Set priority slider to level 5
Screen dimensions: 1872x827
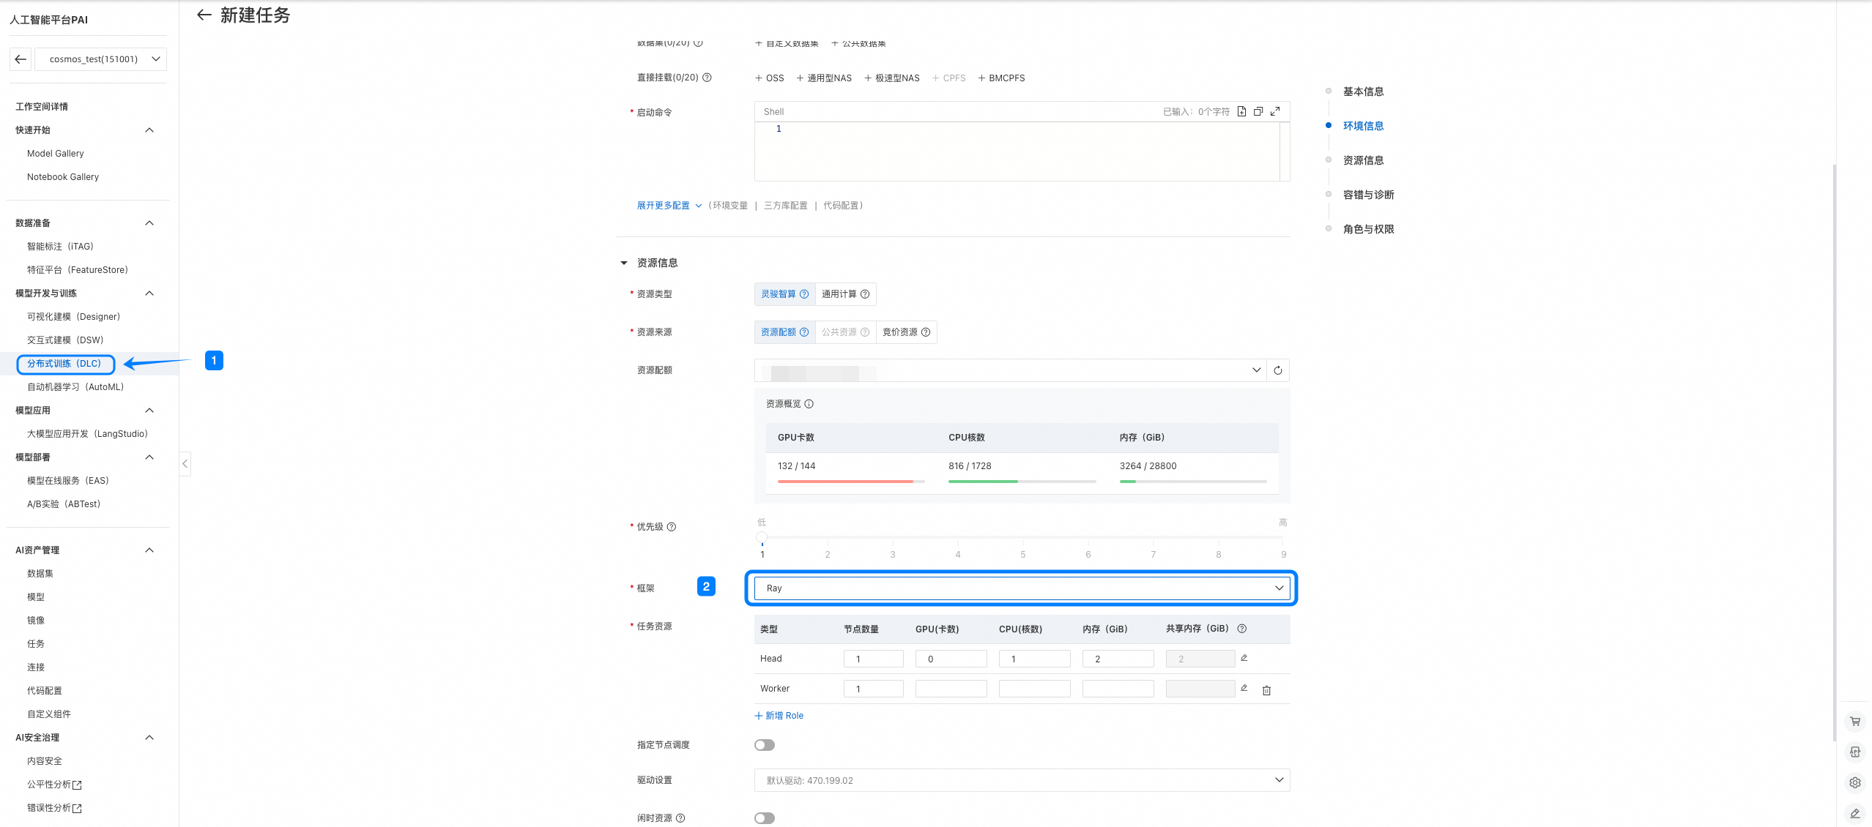tap(1022, 538)
